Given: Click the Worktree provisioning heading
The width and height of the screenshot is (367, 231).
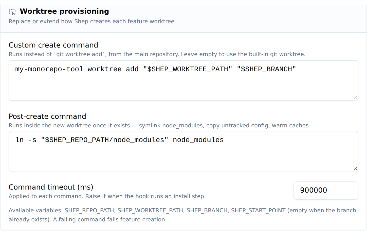Looking at the screenshot, I should click(64, 11).
